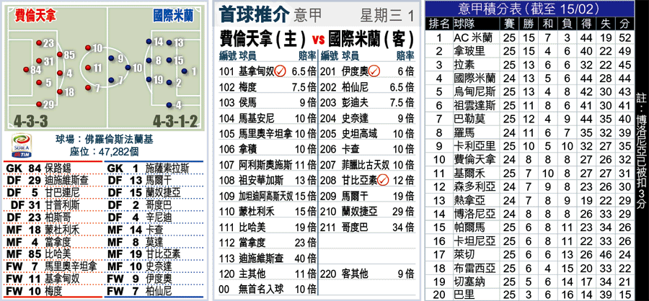Click standings row 20 巴里
649x301 pixels.
[531, 294]
